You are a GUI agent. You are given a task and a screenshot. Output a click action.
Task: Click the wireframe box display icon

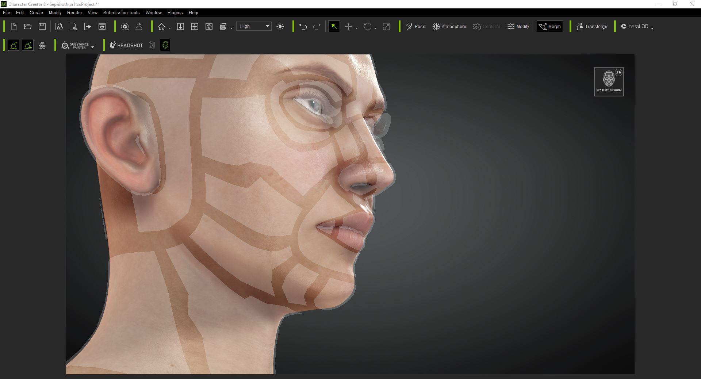coord(223,26)
